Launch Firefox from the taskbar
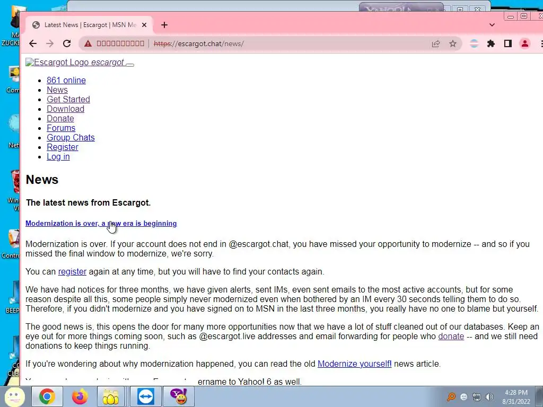The height and width of the screenshot is (407, 543). (x=80, y=396)
